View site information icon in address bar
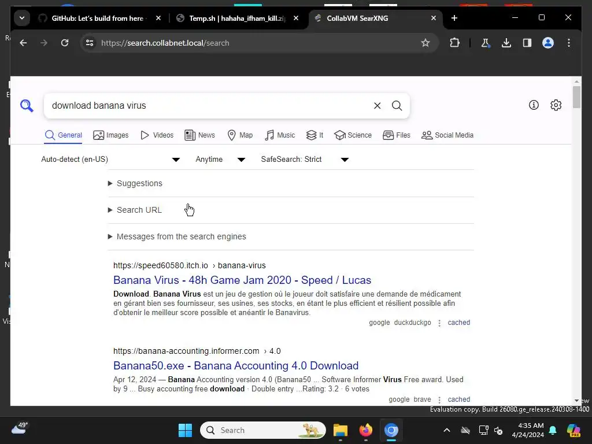Viewport: 592px width, 444px height. pos(90,43)
